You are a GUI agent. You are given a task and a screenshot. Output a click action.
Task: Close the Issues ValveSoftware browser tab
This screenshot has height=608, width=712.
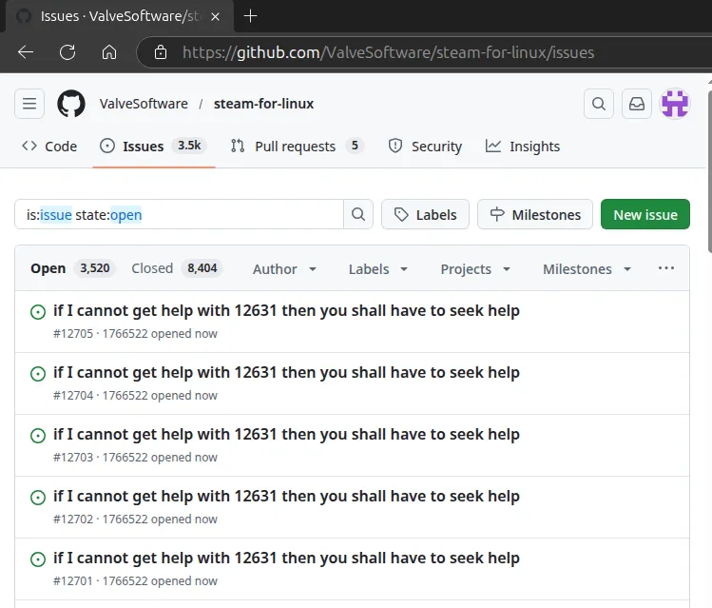pyautogui.click(x=215, y=17)
